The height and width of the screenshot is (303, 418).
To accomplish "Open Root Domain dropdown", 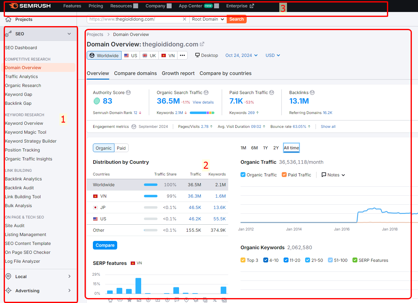I will pyautogui.click(x=208, y=19).
